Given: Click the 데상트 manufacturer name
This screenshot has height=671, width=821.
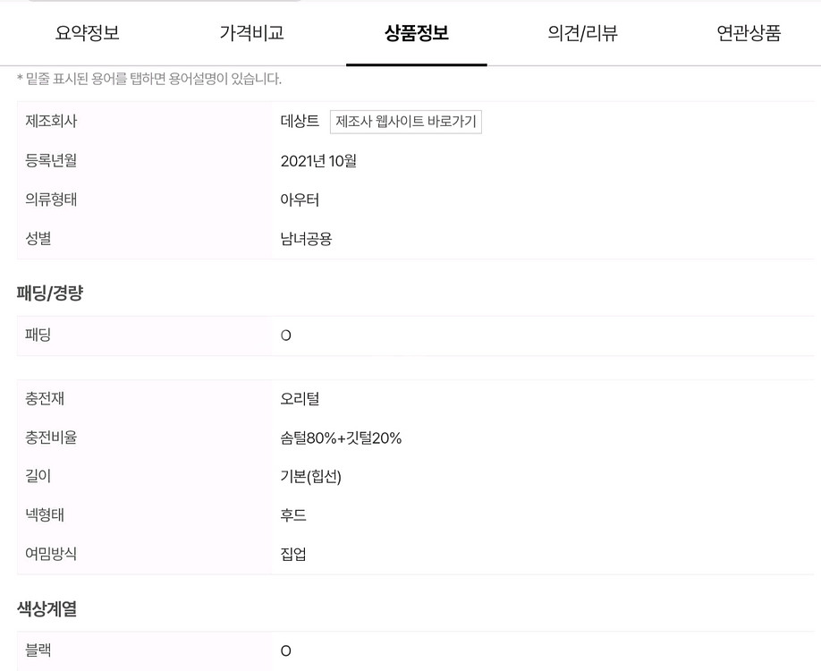Looking at the screenshot, I should [x=300, y=122].
